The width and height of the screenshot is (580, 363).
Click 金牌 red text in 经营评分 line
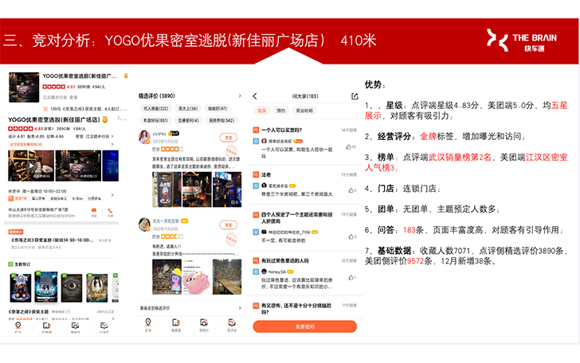tap(429, 136)
